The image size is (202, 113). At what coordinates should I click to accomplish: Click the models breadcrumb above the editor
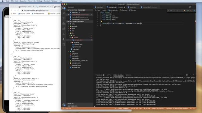(x=104, y=10)
